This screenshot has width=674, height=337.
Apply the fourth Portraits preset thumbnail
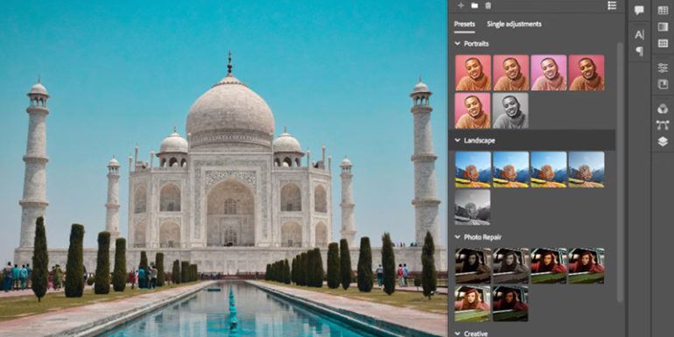click(586, 73)
